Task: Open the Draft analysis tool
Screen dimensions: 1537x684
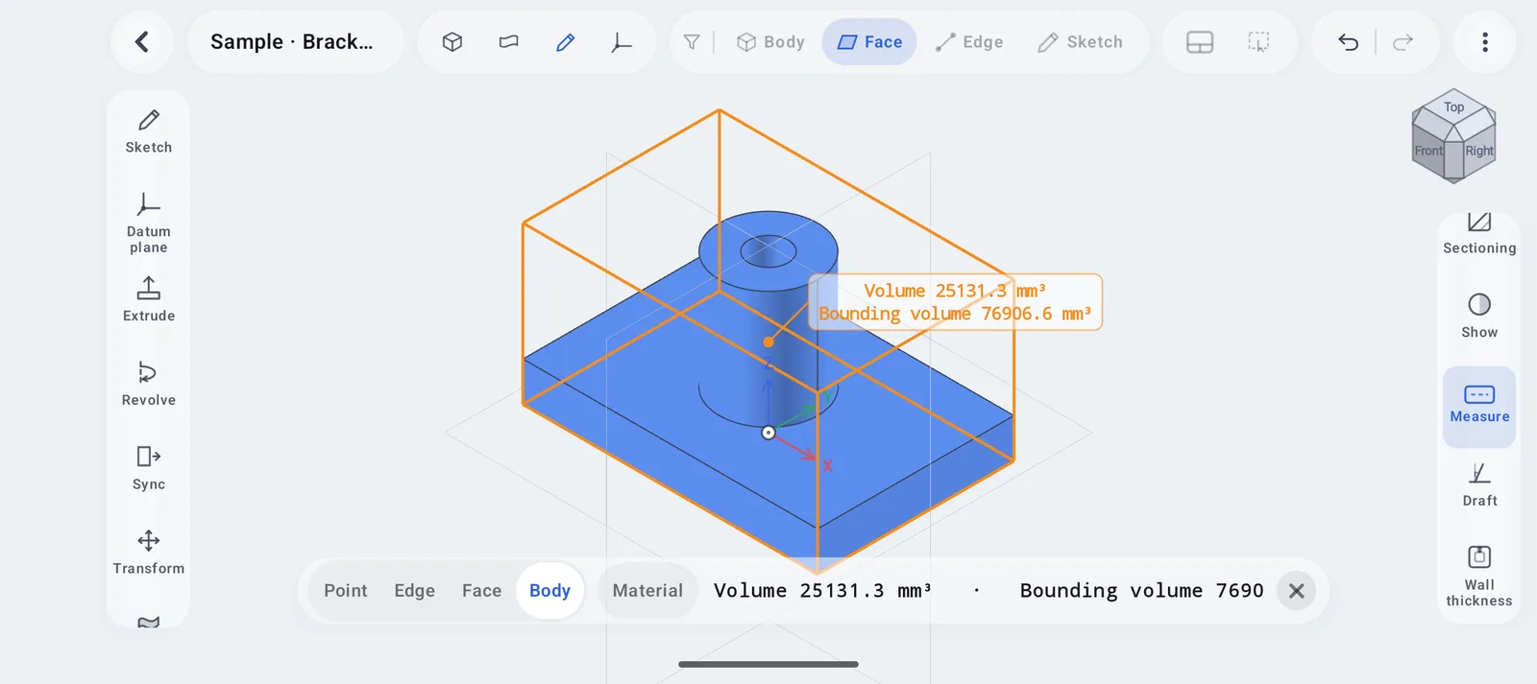Action: [1479, 484]
